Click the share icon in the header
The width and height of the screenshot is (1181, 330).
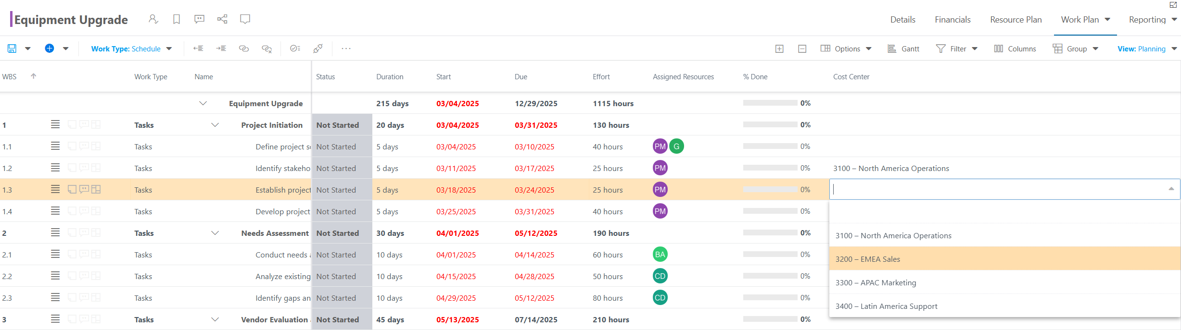[222, 19]
